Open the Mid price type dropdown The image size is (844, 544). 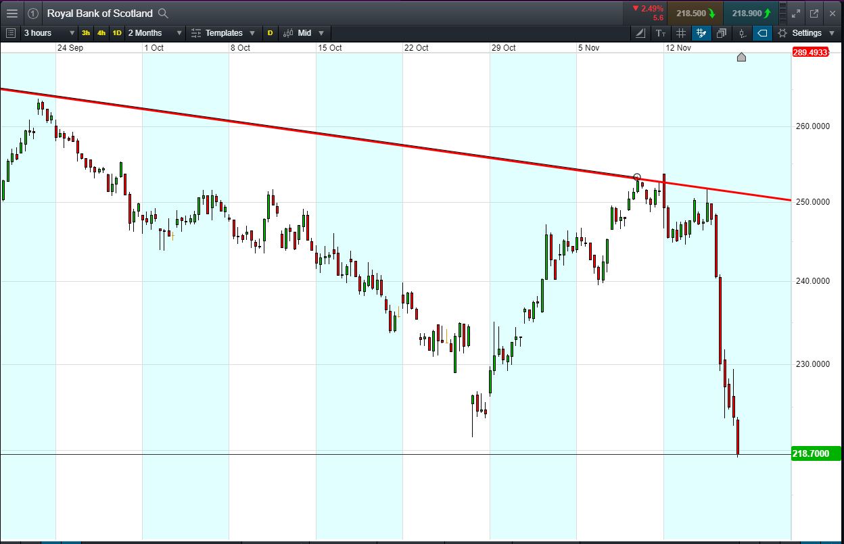[304, 32]
